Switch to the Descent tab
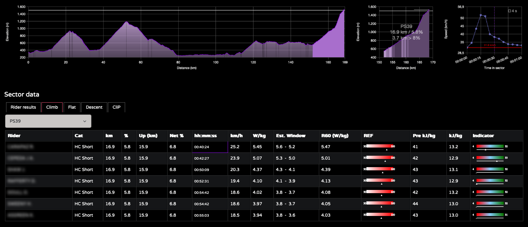The width and height of the screenshot is (528, 227). coord(94,107)
